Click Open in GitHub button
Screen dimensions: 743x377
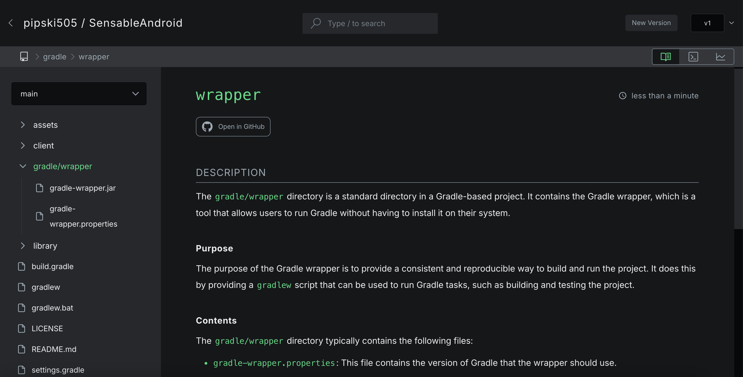coord(233,126)
